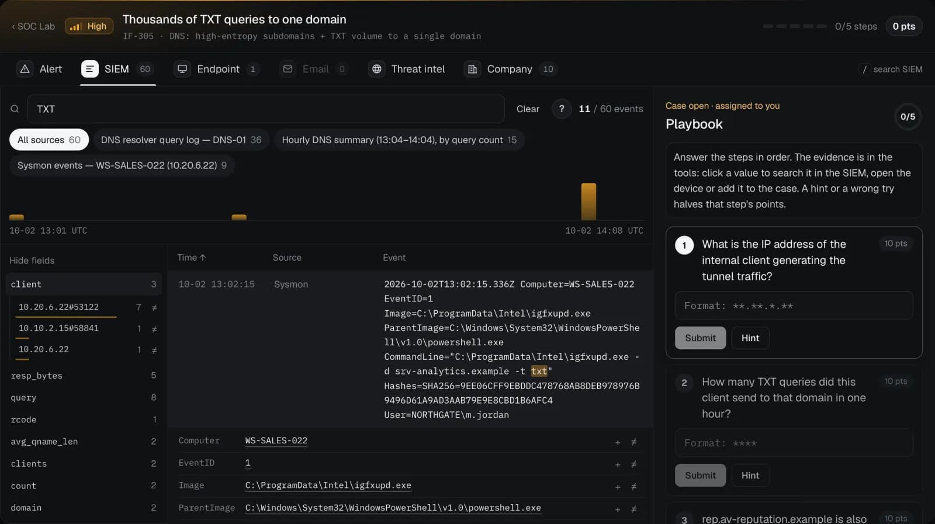This screenshot has width=935, height=524.
Task: Open the Endpoint tab
Action: 217,69
